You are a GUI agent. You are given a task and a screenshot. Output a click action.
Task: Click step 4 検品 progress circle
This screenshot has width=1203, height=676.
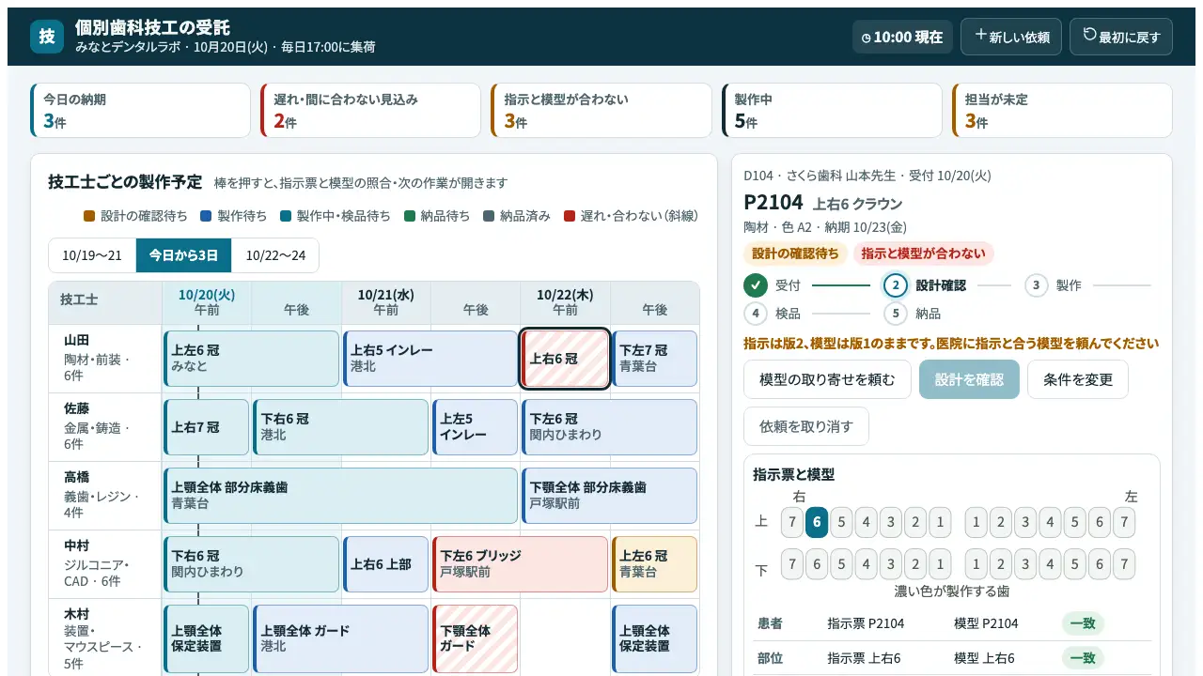pos(756,314)
